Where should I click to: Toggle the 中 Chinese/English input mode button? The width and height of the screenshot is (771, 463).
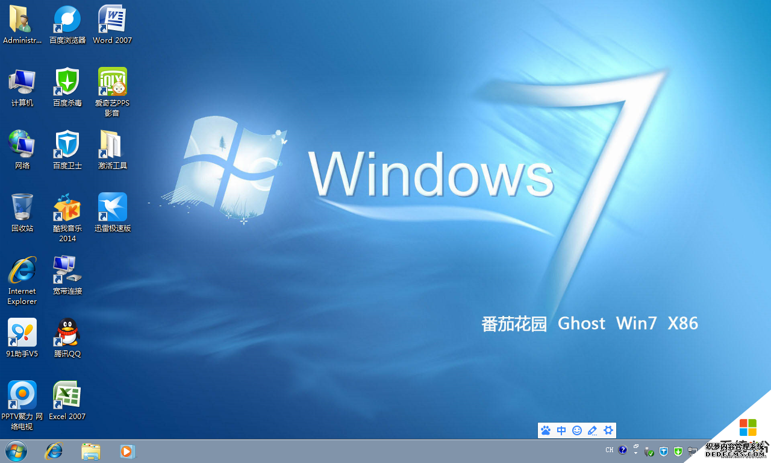[x=561, y=430]
